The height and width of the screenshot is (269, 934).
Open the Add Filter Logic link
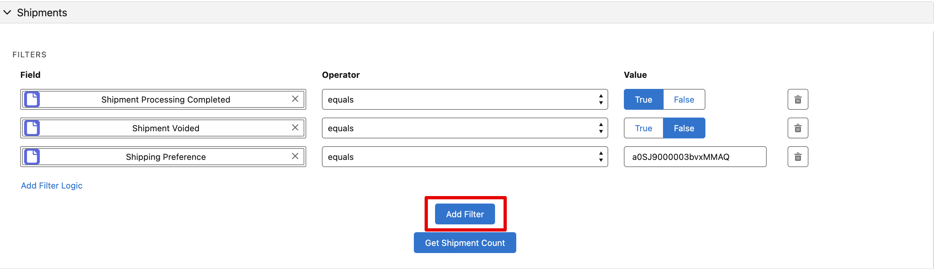pyautogui.click(x=52, y=185)
